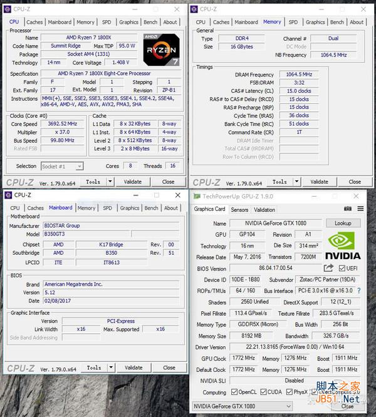Open the Tools dropdown arrow in the Mainboard tab window
This screenshot has height=417, width=376.
tap(111, 368)
